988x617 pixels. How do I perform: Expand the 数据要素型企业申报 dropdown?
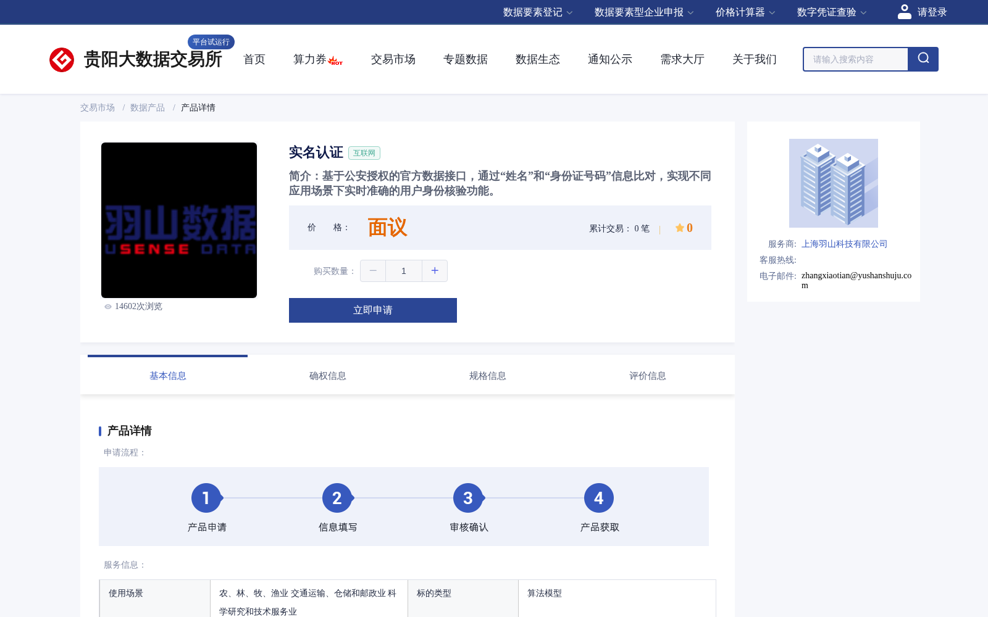point(644,12)
